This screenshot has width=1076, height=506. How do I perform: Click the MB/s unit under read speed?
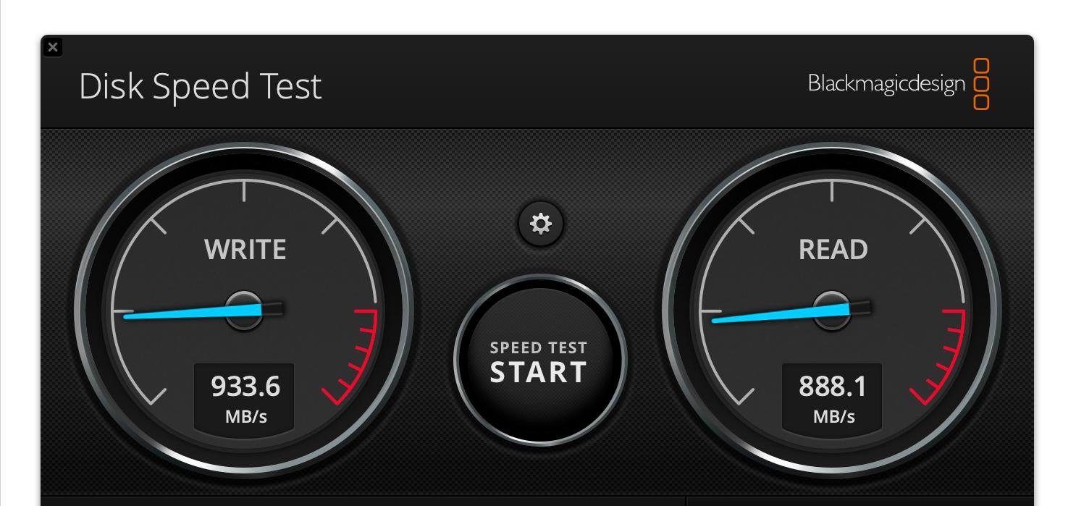[x=833, y=417]
